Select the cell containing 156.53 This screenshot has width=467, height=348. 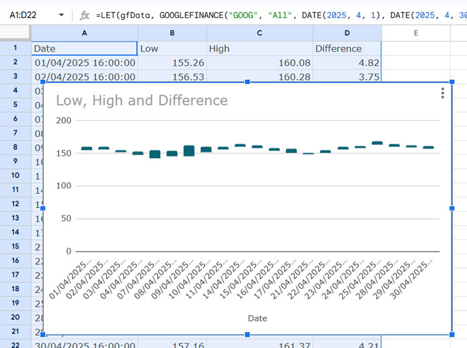click(x=172, y=76)
